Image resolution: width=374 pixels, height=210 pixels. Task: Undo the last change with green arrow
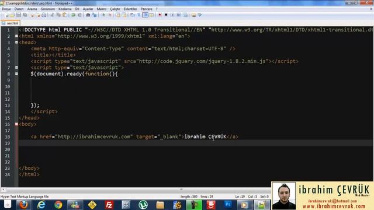coord(74,15)
